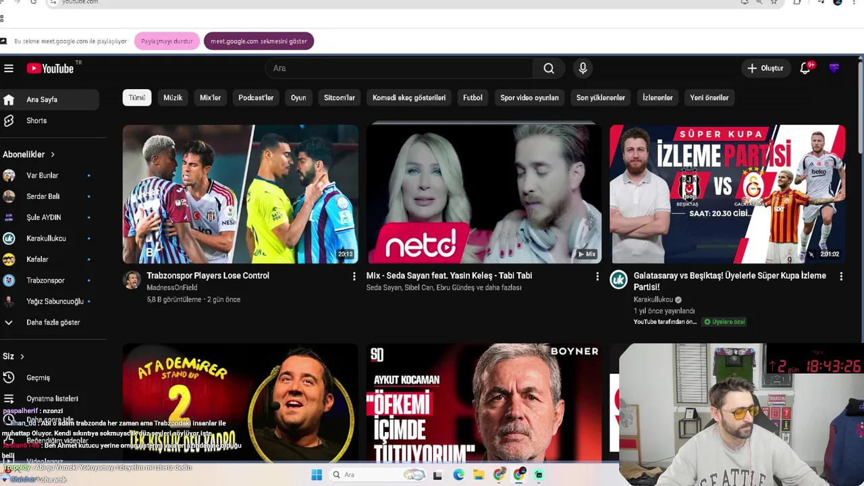Click the YouTube logo
This screenshot has height=486, width=864.
click(50, 68)
